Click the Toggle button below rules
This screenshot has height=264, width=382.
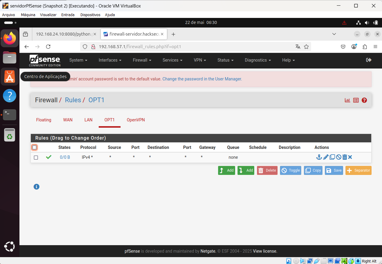pos(290,170)
